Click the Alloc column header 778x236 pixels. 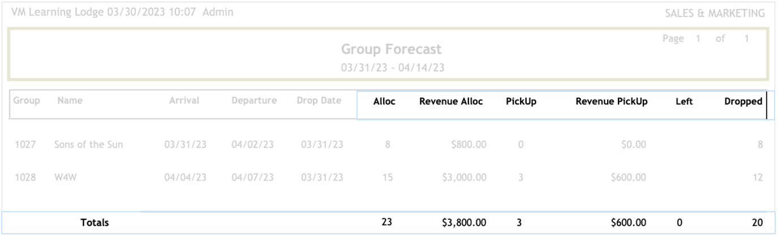point(384,103)
